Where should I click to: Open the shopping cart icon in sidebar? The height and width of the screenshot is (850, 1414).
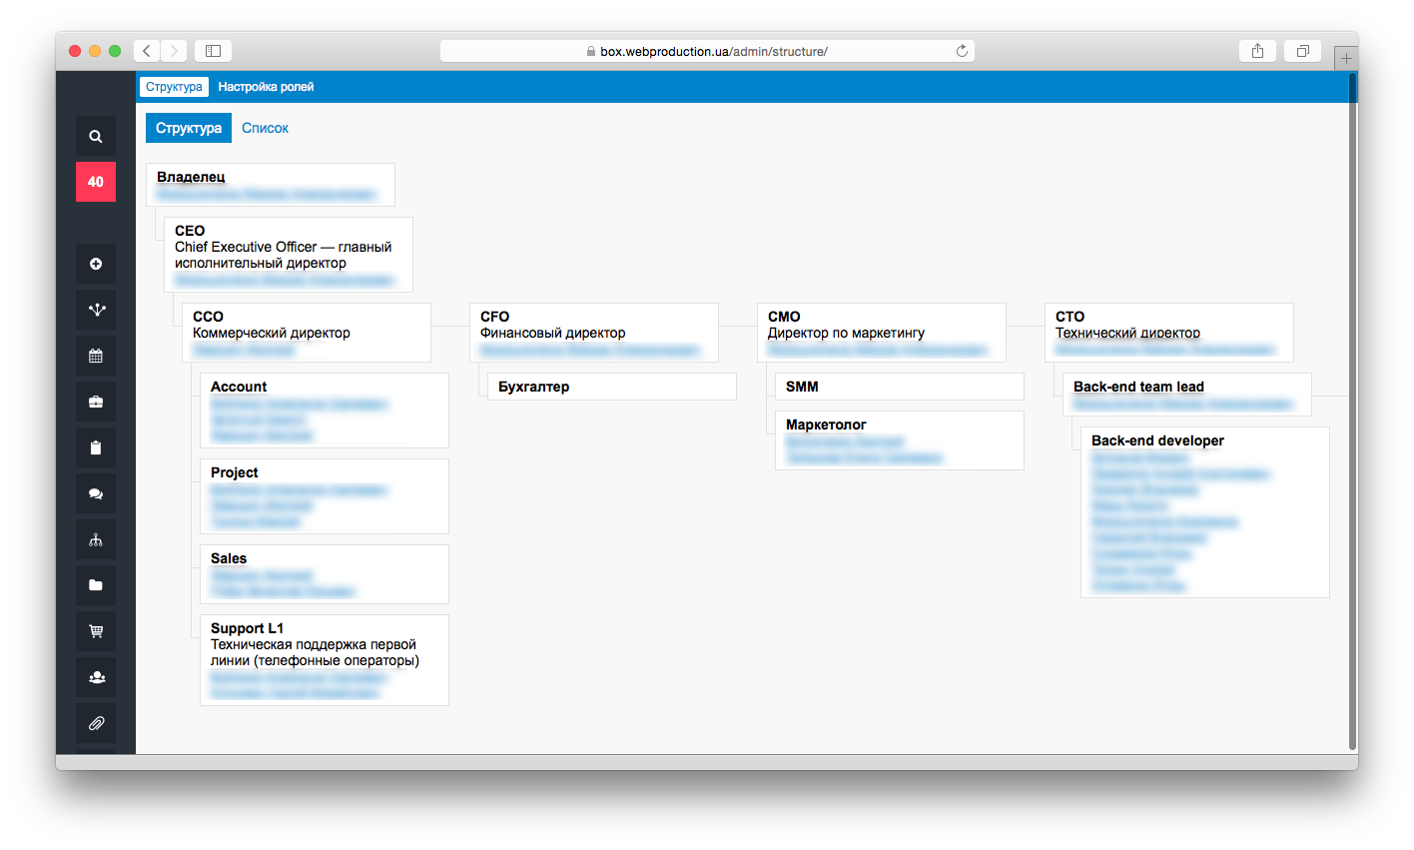coord(96,631)
